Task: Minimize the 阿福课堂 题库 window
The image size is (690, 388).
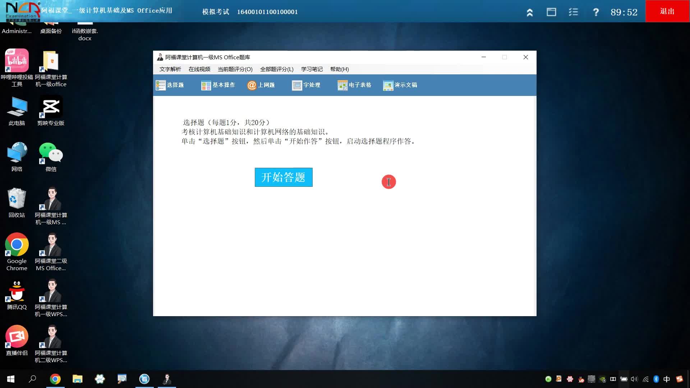Action: [484, 57]
